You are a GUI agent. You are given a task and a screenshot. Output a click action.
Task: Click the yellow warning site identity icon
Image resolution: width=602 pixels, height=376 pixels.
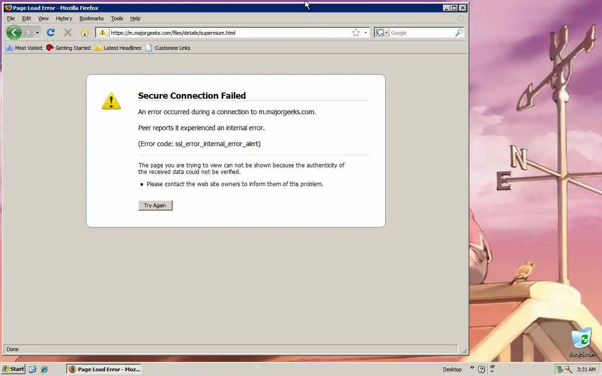(x=102, y=32)
